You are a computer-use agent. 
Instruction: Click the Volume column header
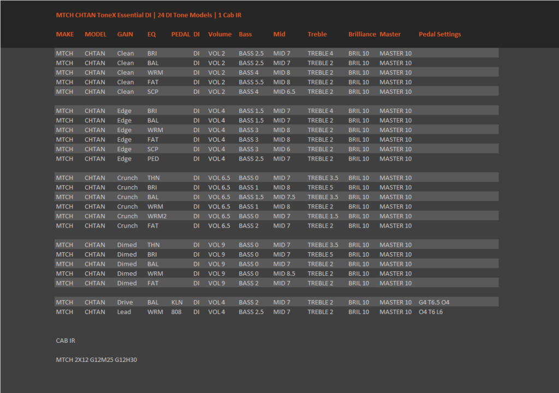pos(220,34)
